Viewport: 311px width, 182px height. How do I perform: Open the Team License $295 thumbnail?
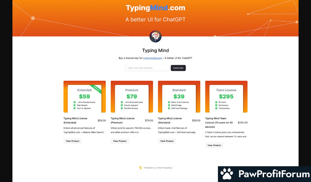[226, 97]
